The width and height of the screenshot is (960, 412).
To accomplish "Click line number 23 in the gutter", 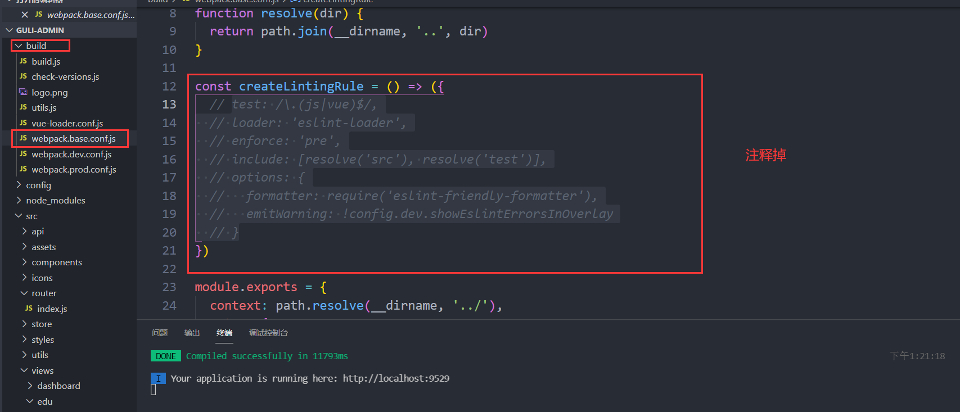I will pos(169,287).
